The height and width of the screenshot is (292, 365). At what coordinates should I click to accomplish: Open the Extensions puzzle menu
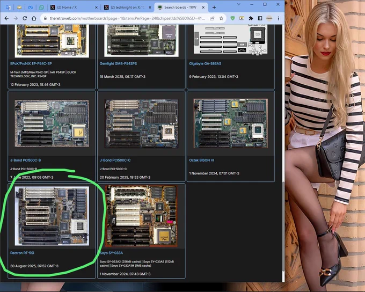click(x=251, y=18)
